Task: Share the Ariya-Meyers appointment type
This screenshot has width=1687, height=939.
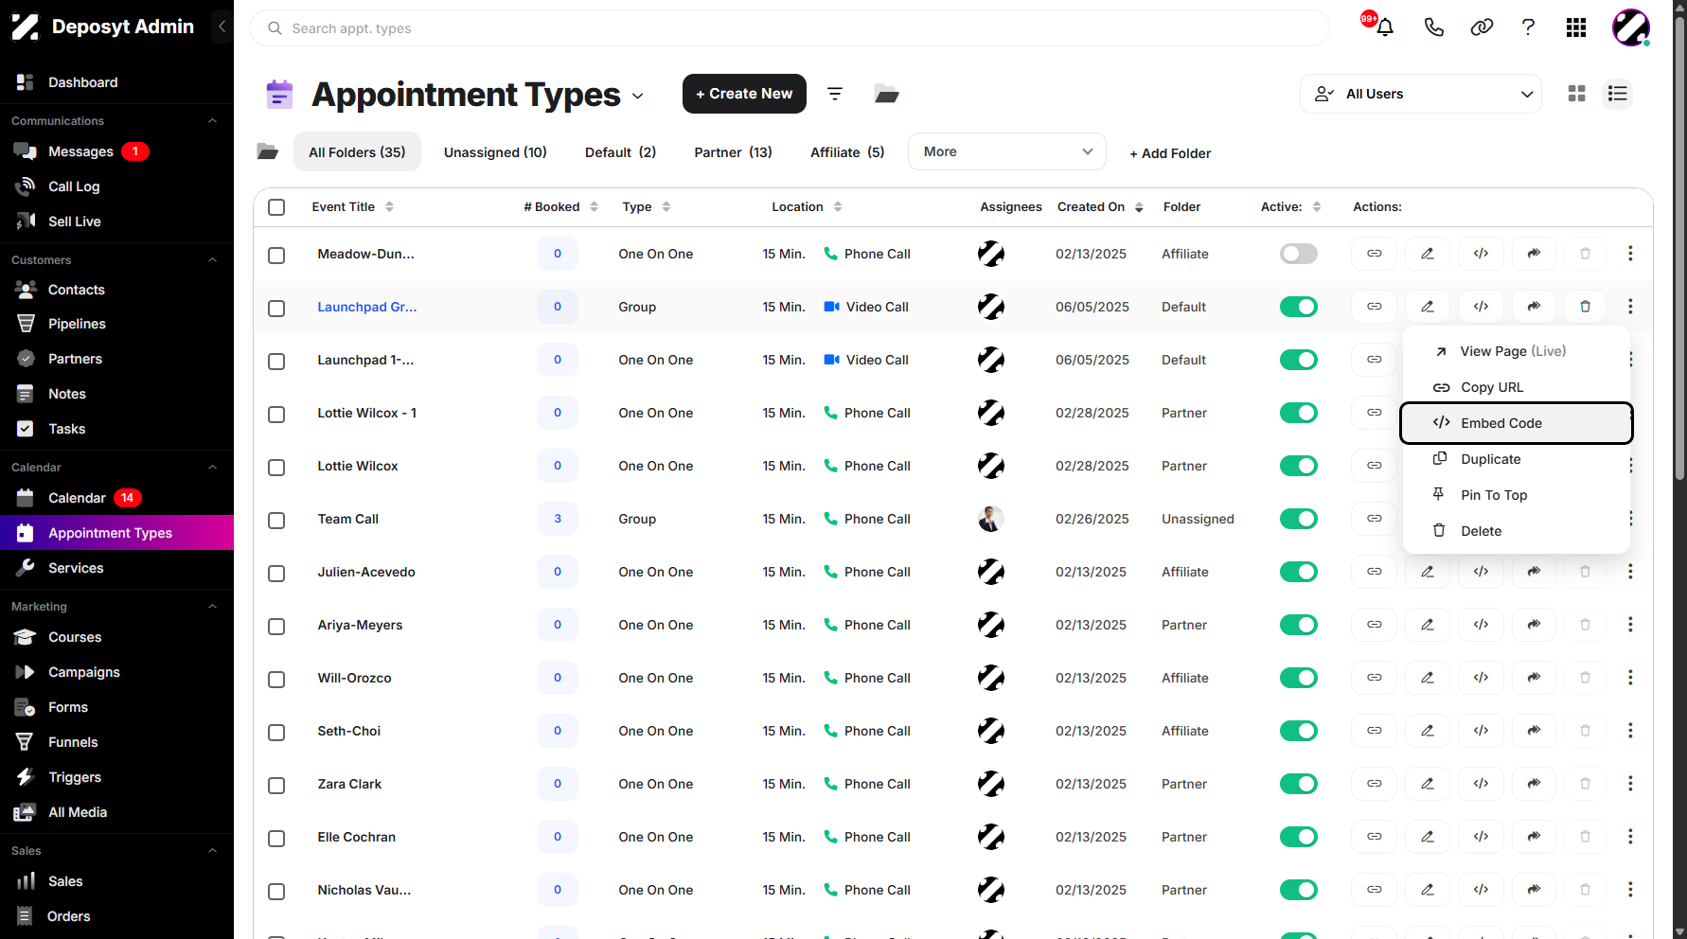Action: click(1534, 625)
